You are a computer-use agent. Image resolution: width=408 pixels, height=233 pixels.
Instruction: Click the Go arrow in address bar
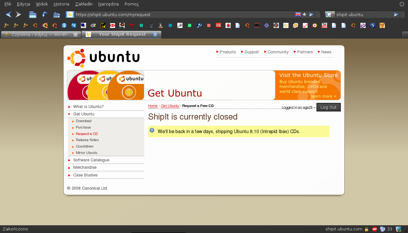coord(311,14)
